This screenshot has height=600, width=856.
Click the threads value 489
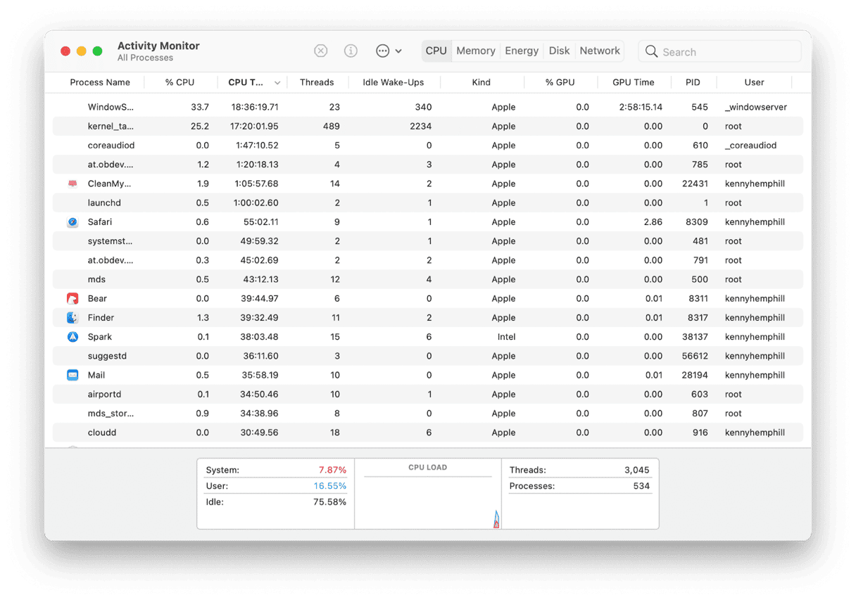(331, 127)
